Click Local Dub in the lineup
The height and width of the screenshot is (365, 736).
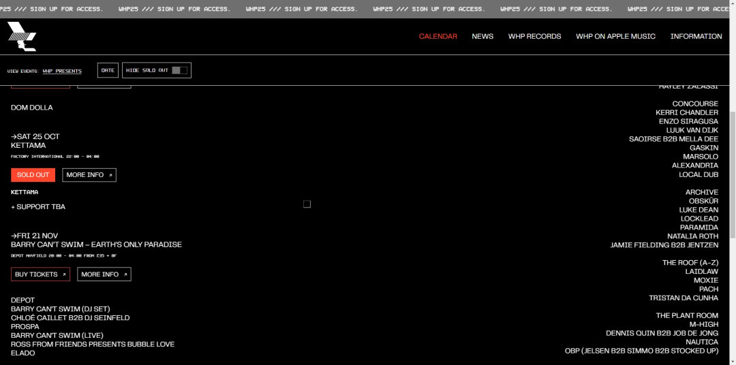[699, 174]
